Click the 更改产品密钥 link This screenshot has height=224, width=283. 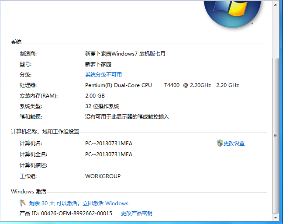(x=136, y=213)
